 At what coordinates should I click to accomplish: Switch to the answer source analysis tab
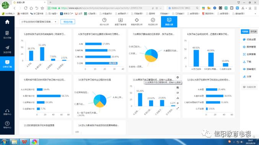coord(137,22)
